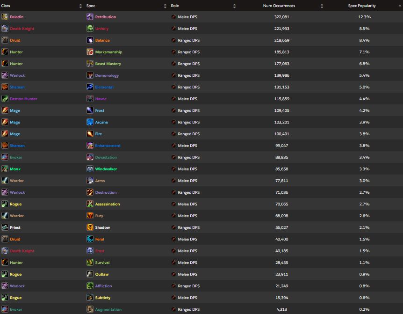Click the Balance spec icon
The width and height of the screenshot is (403, 314).
90,40
